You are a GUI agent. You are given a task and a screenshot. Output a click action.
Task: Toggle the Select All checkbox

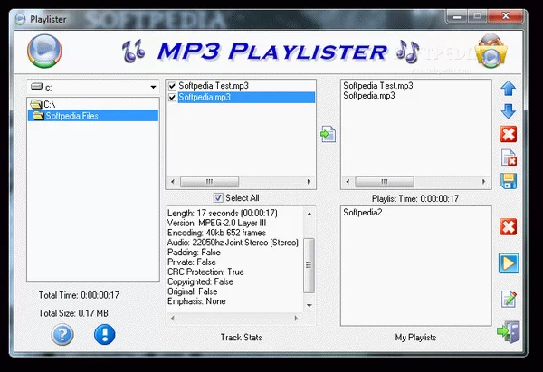point(218,198)
